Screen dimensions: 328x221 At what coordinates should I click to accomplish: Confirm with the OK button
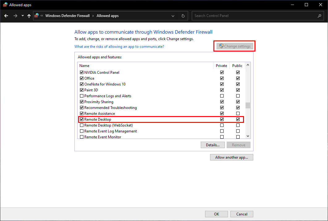click(217, 214)
